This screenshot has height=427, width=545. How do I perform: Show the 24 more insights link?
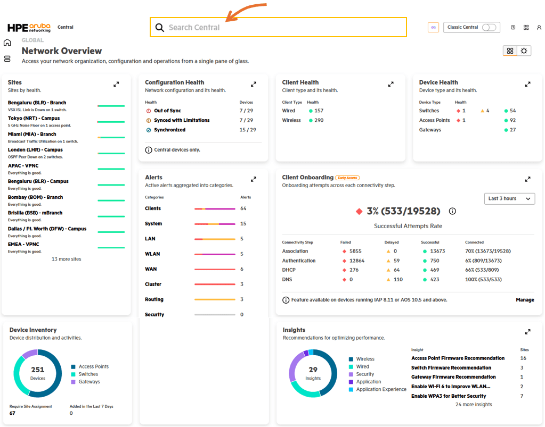click(474, 405)
